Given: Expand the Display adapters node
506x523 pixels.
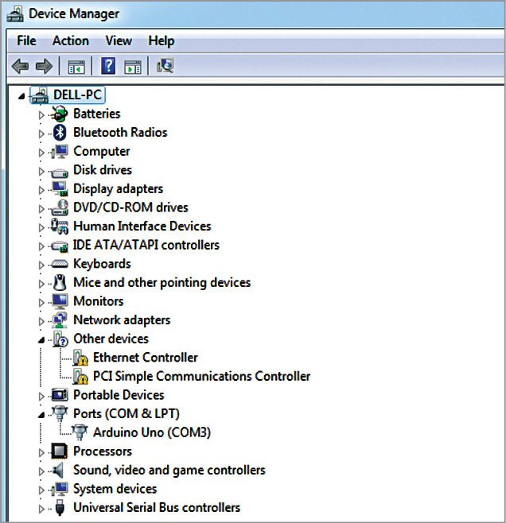Looking at the screenshot, I should [x=42, y=189].
